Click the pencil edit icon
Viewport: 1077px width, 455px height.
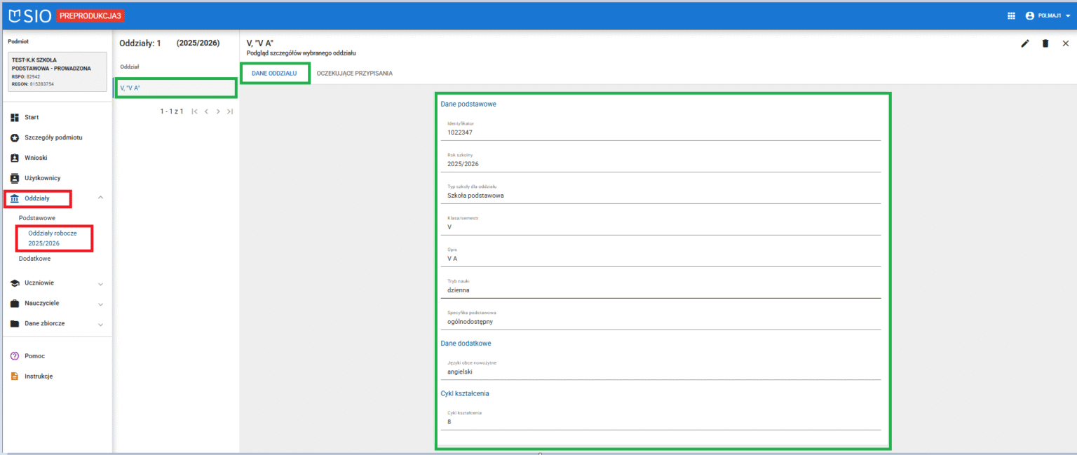(x=1025, y=43)
